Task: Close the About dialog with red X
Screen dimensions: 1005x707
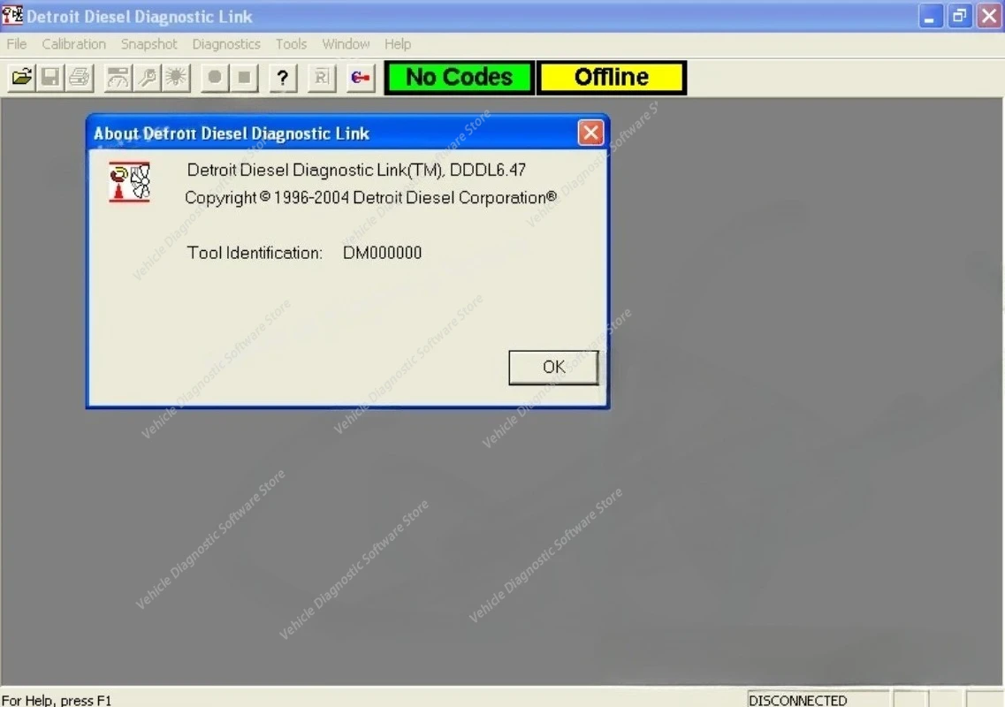Action: click(590, 133)
